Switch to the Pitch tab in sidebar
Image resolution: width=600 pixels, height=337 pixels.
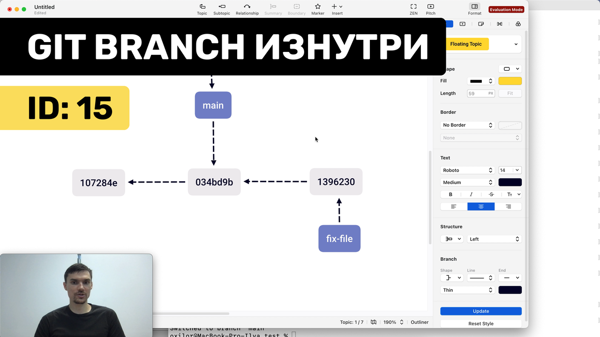463,24
